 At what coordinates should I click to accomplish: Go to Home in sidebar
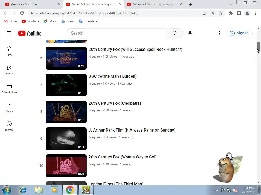click(x=9, y=51)
